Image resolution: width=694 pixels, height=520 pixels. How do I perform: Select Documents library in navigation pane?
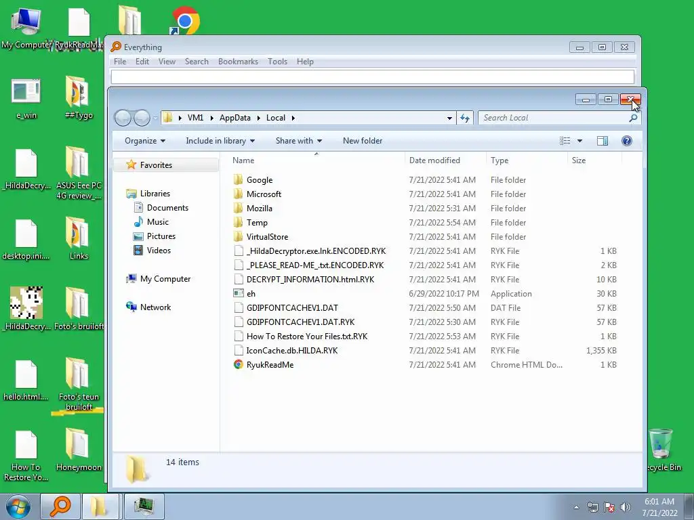pyautogui.click(x=167, y=208)
